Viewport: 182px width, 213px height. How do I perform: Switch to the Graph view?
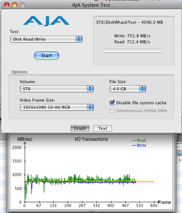click(x=80, y=128)
